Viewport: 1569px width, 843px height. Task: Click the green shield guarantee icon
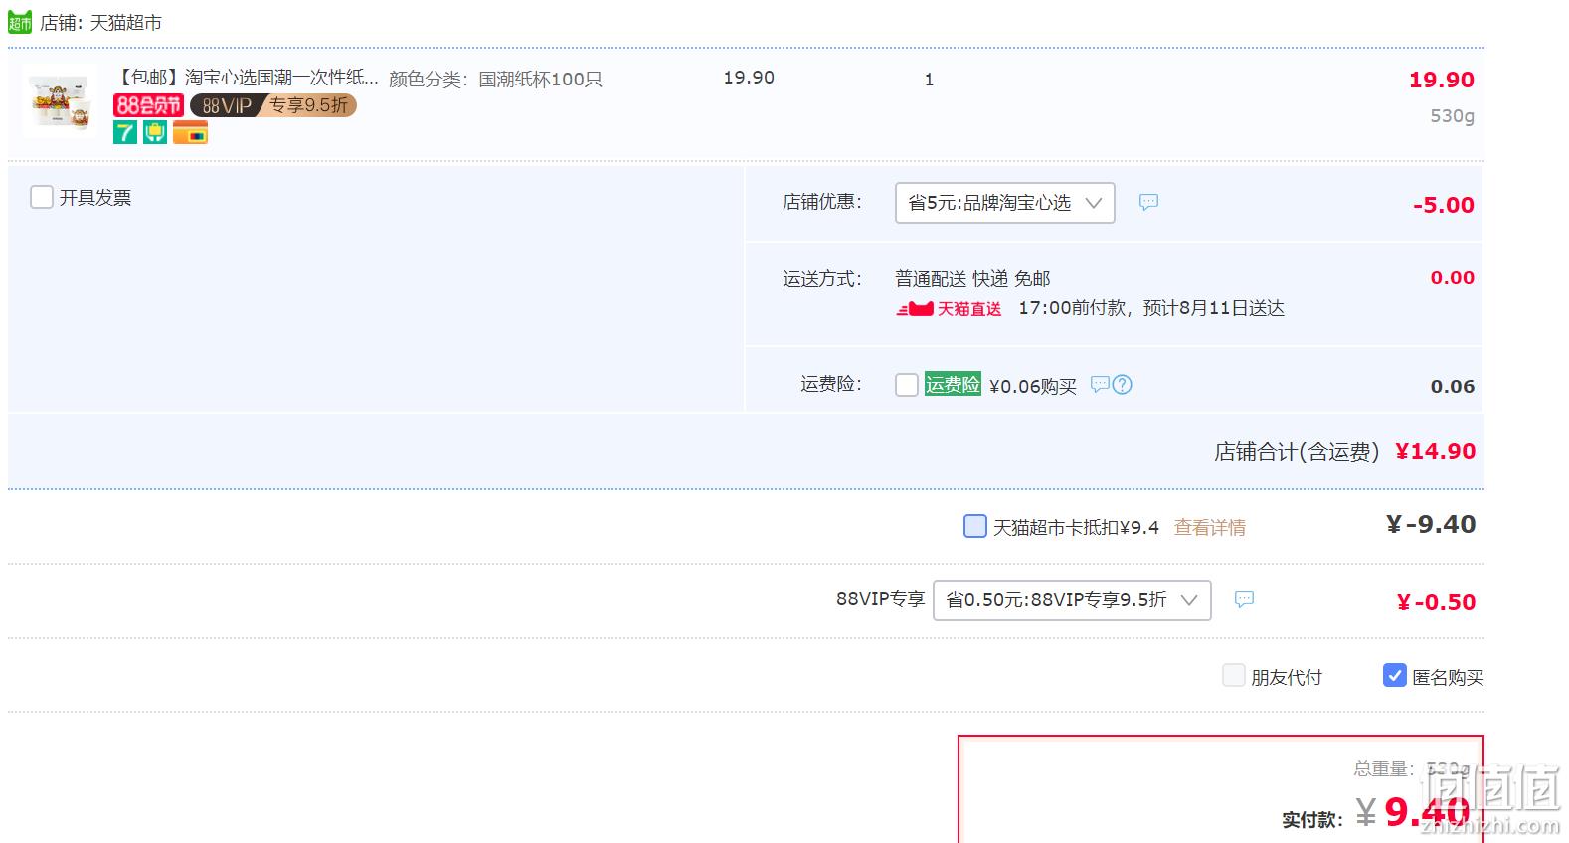155,132
